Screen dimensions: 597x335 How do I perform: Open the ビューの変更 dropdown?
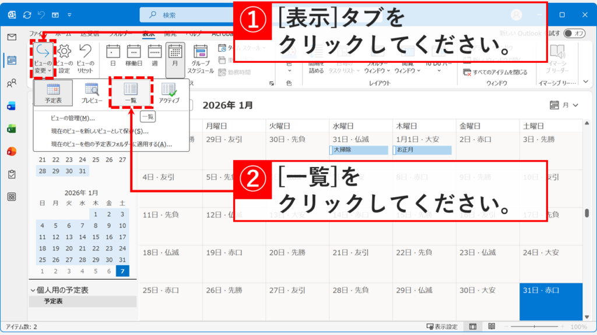[x=44, y=59]
